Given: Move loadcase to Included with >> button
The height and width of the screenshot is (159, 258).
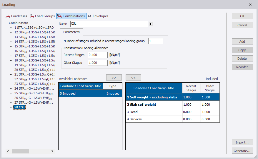Looking at the screenshot, I should 114,78.
